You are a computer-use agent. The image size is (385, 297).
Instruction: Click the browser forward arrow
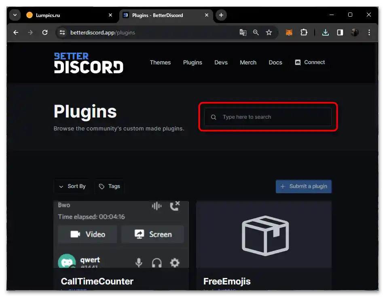[30, 32]
